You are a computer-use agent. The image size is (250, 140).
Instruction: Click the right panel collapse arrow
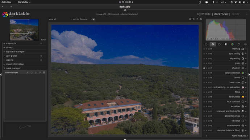coord(249,74)
